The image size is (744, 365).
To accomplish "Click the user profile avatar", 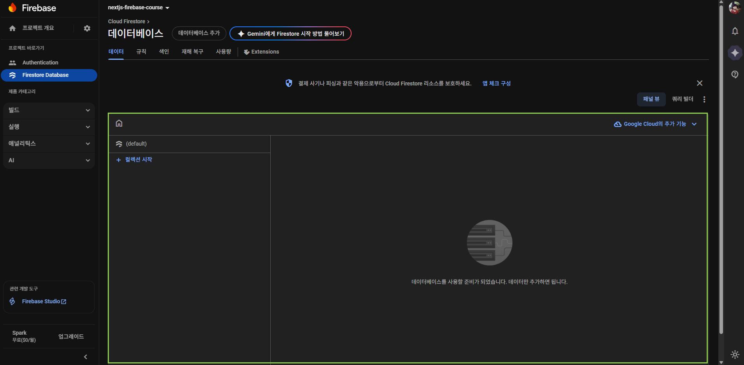I will (735, 7).
